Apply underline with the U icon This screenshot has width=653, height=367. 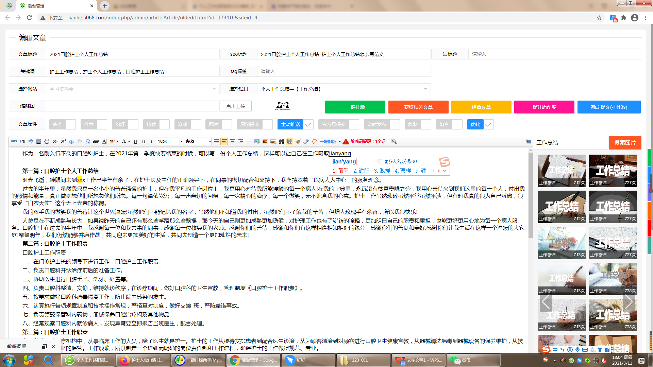[135, 141]
